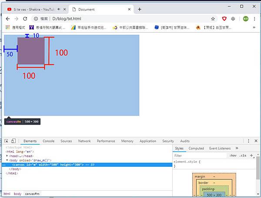
Task: Activate the DevTools inspect element picker
Action: (x=7, y=141)
